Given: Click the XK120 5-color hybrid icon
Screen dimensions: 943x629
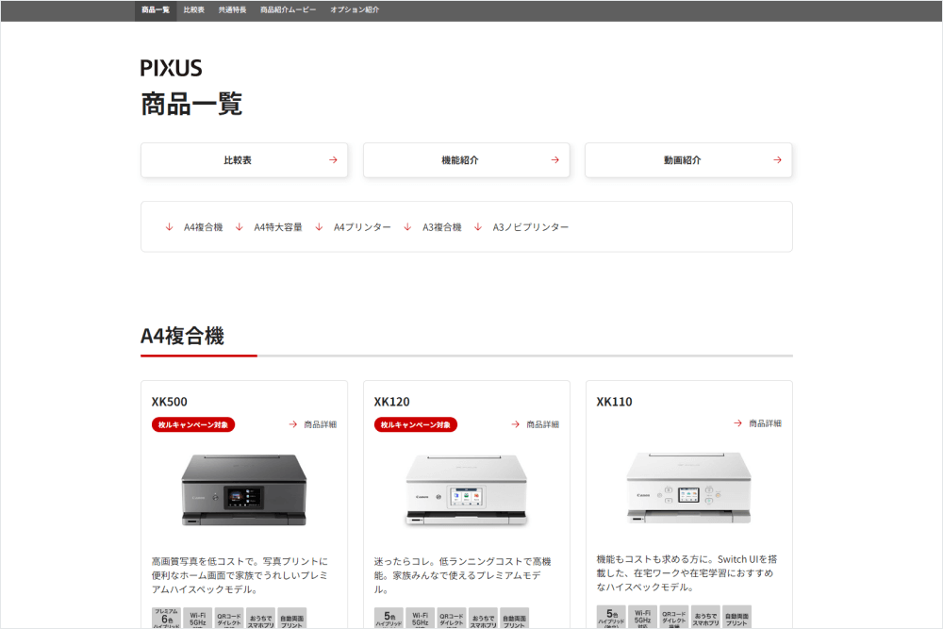Looking at the screenshot, I should pyautogui.click(x=389, y=619).
